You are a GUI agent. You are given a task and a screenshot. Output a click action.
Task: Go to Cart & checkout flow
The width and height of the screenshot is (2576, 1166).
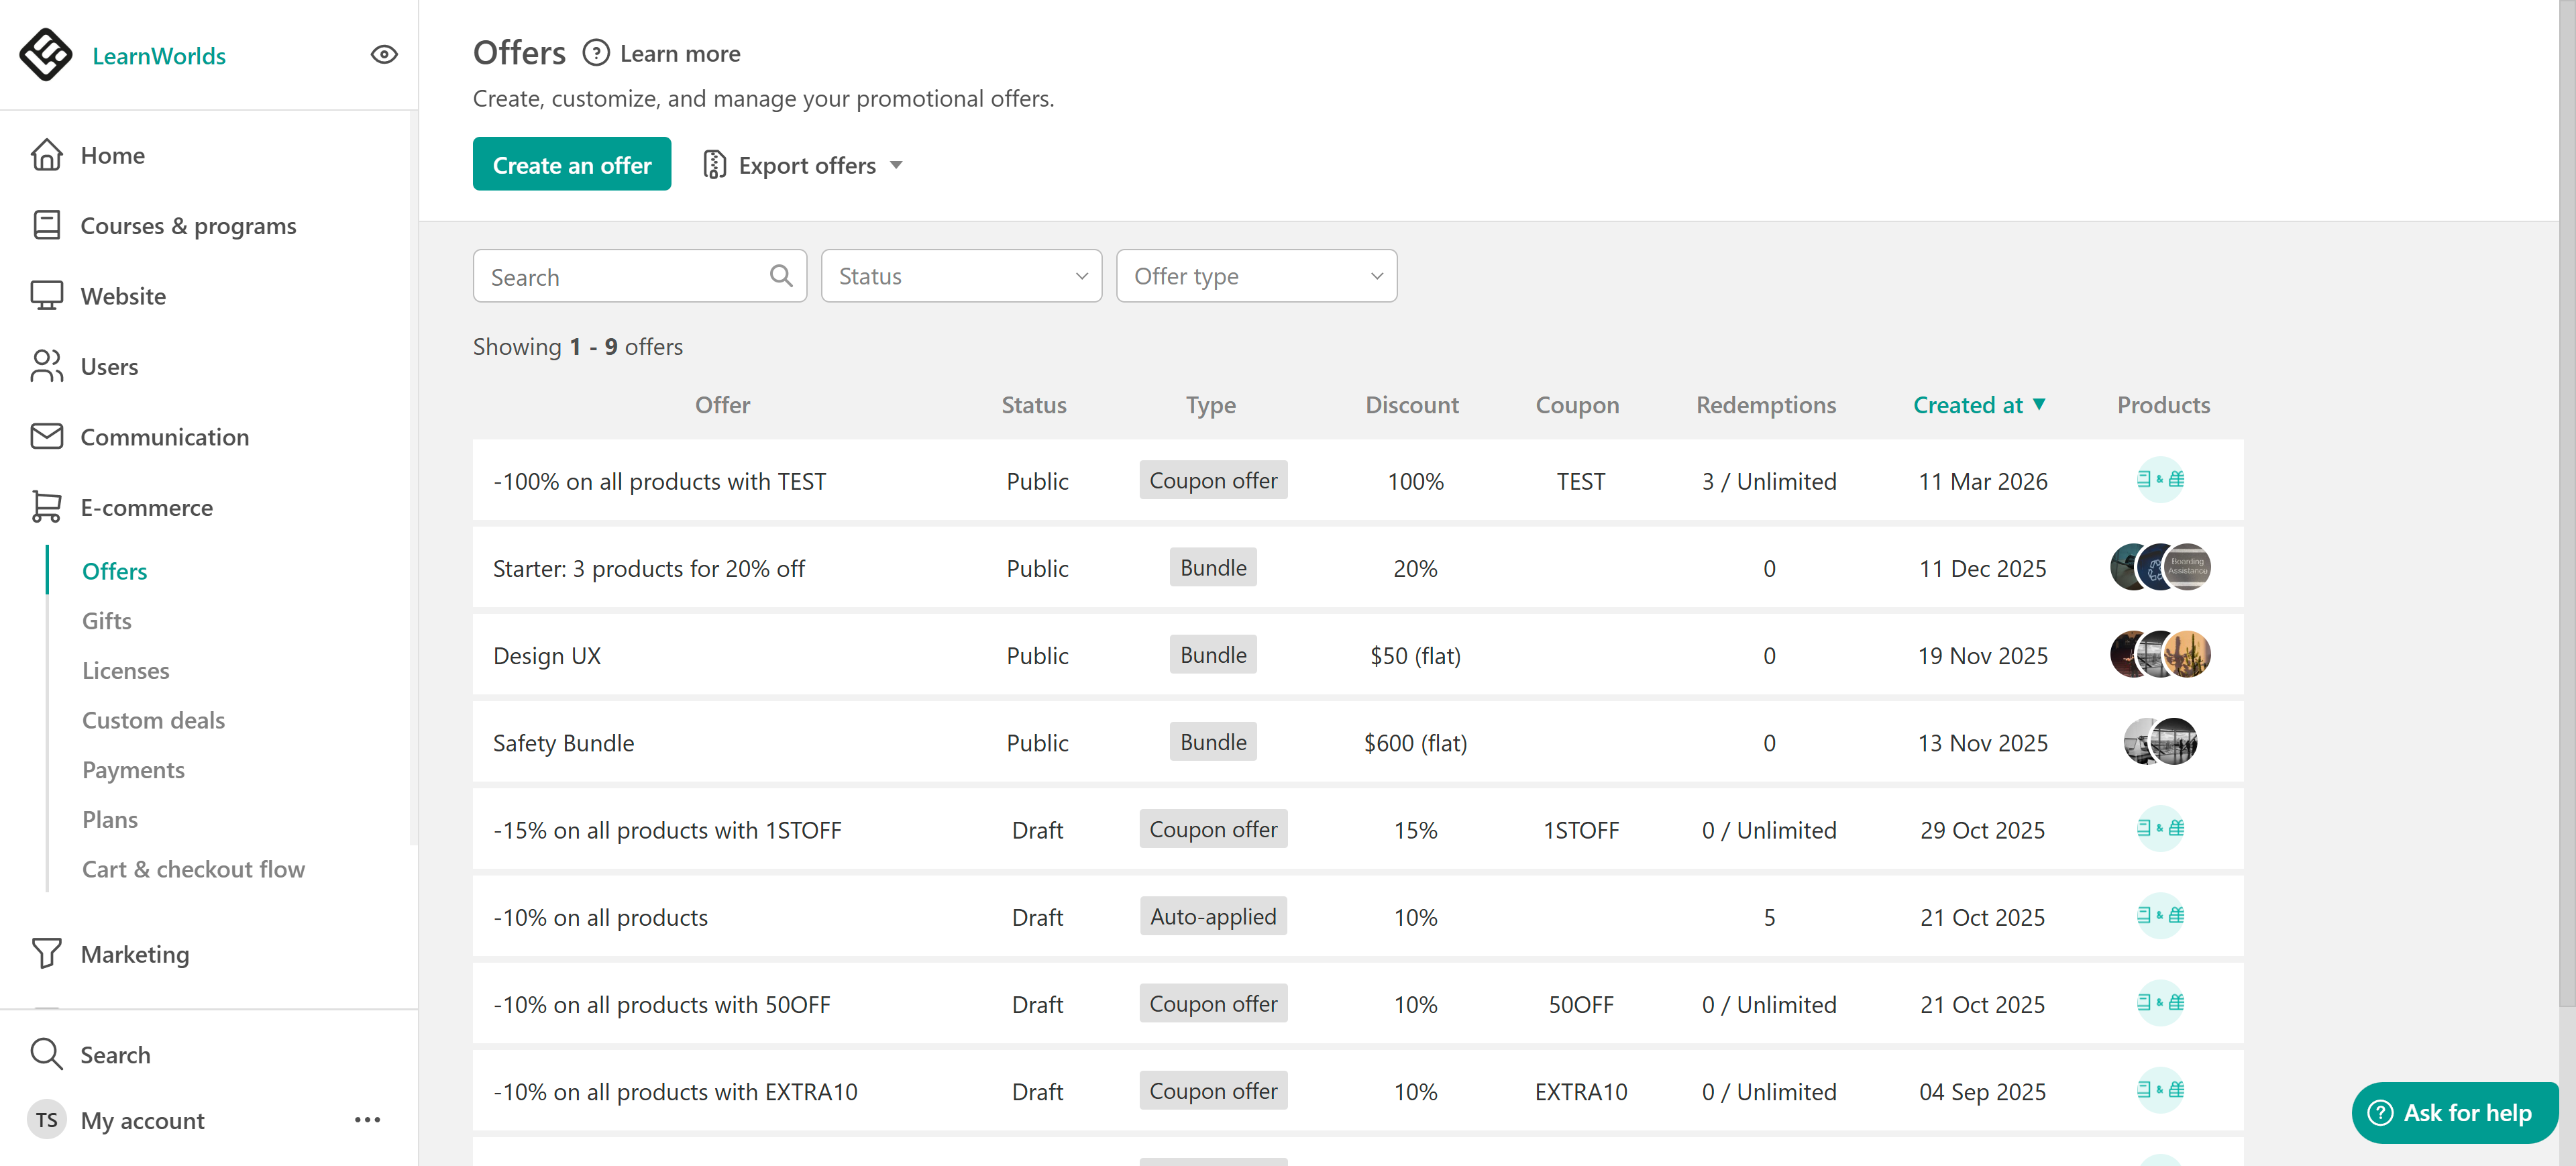pyautogui.click(x=193, y=869)
